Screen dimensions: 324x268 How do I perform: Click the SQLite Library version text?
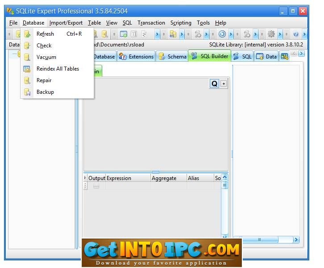point(256,45)
